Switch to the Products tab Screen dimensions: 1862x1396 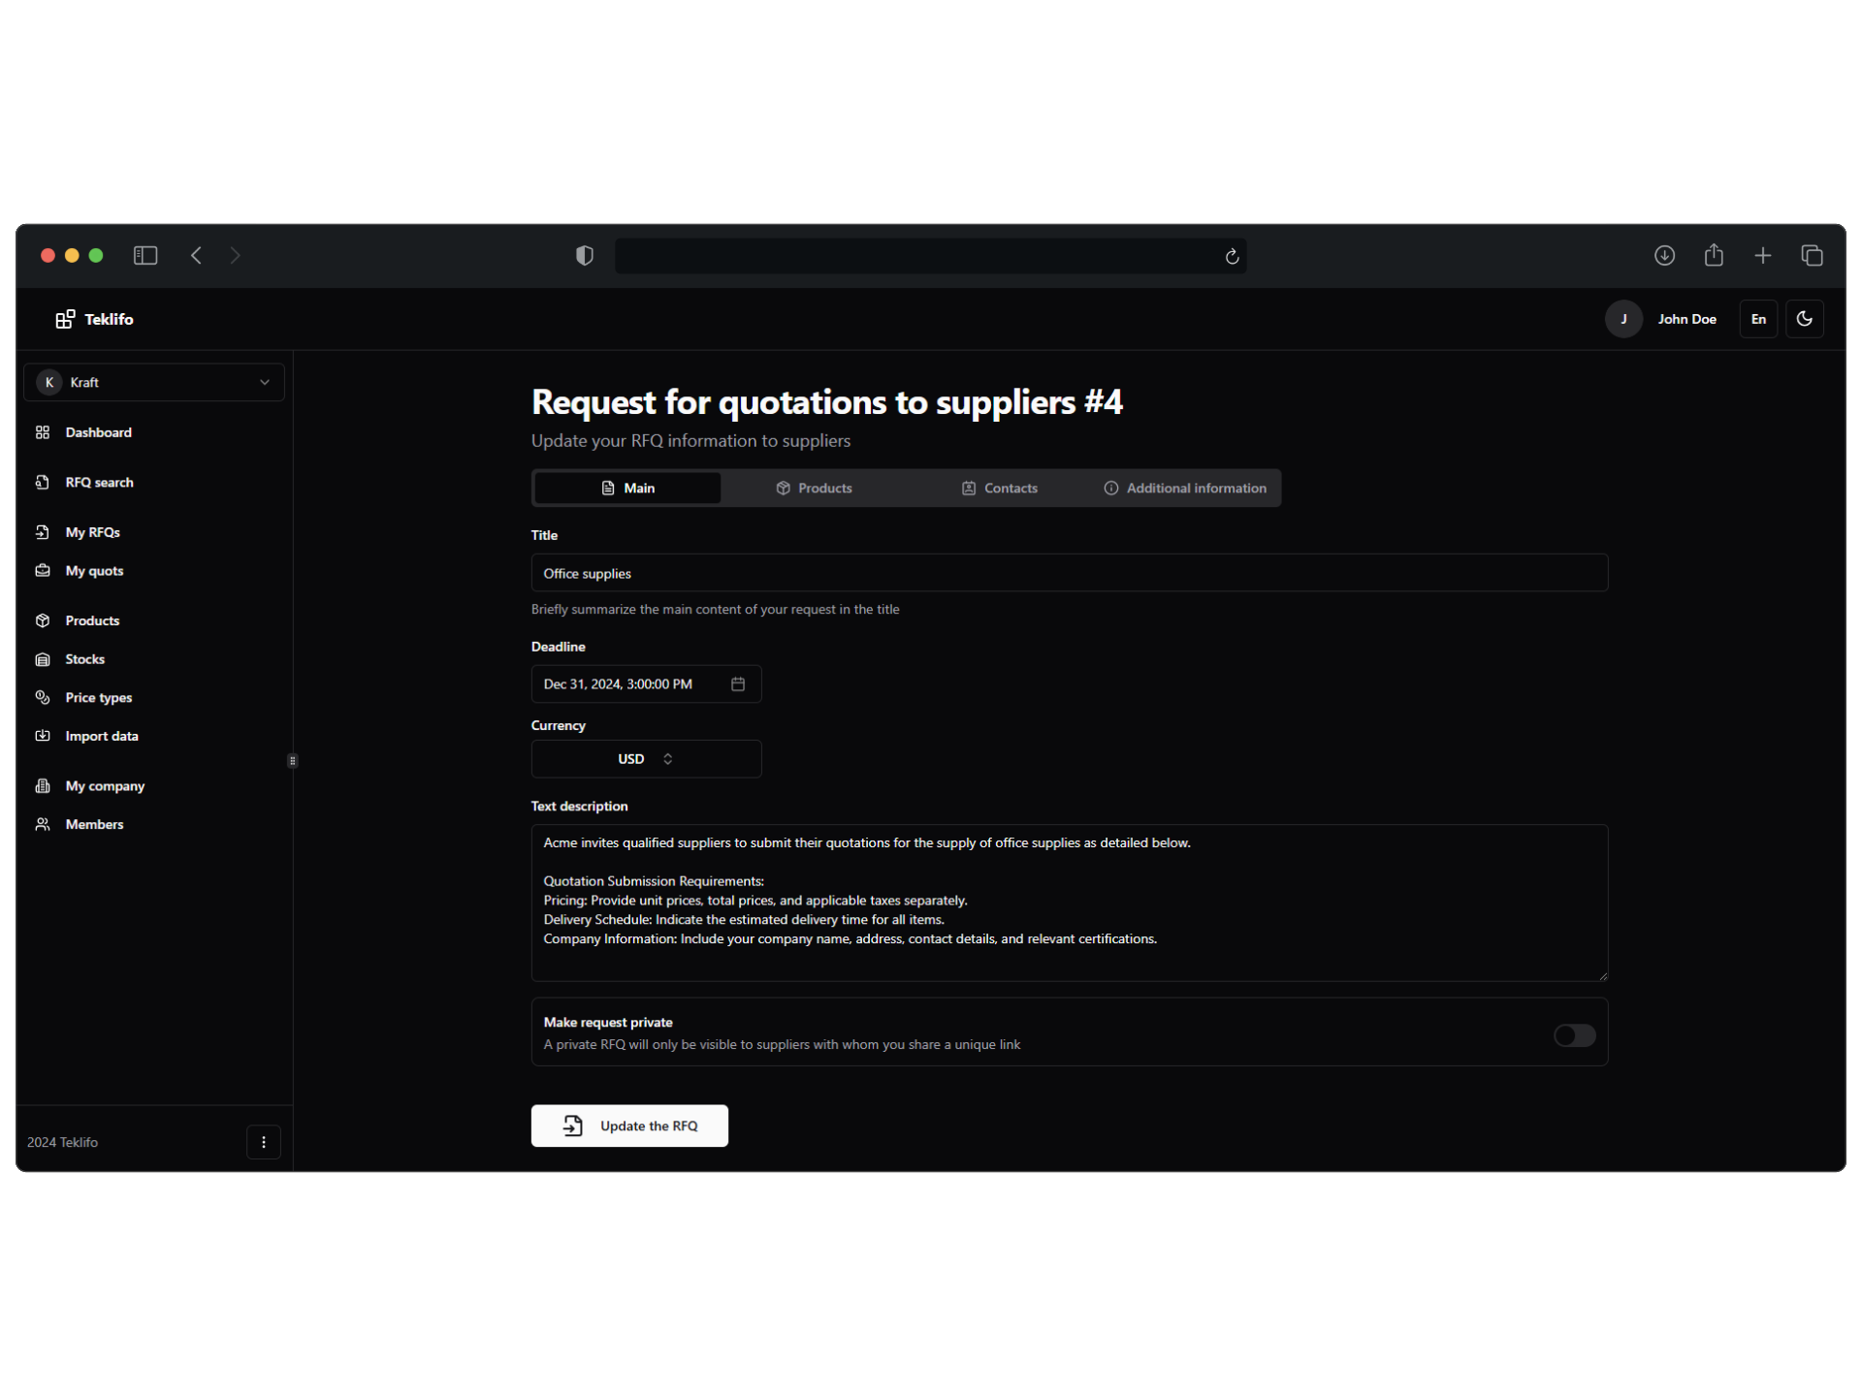(x=814, y=489)
